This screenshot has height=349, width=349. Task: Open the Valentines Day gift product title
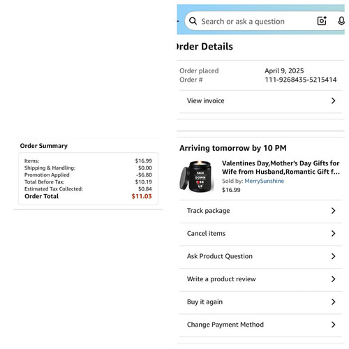[x=281, y=168]
